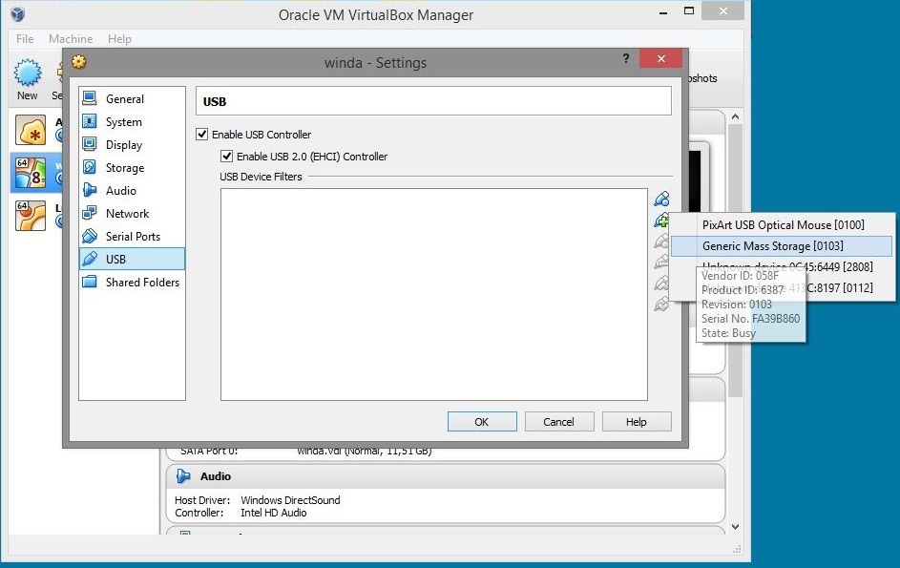Select the Windows 8 64-bit VM icon
The height and width of the screenshot is (568, 900).
[x=31, y=173]
